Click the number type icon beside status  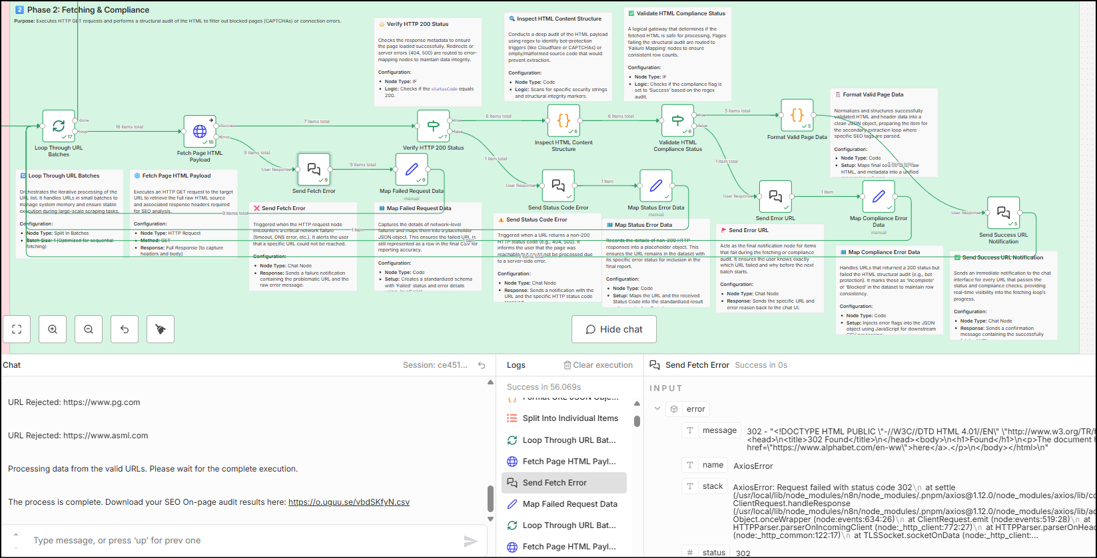[689, 552]
